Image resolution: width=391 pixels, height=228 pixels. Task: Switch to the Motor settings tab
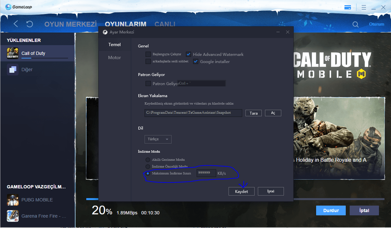click(115, 57)
